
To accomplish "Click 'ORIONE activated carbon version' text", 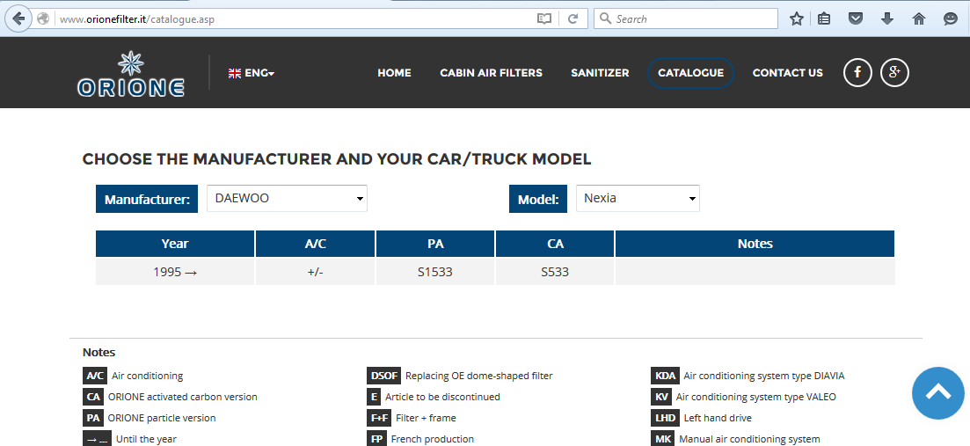I will coord(183,397).
